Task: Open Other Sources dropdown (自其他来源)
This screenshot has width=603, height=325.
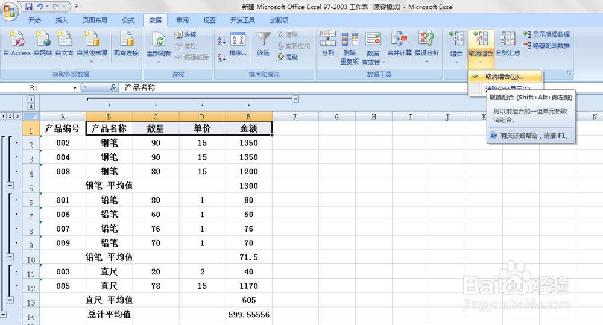Action: 92,47
